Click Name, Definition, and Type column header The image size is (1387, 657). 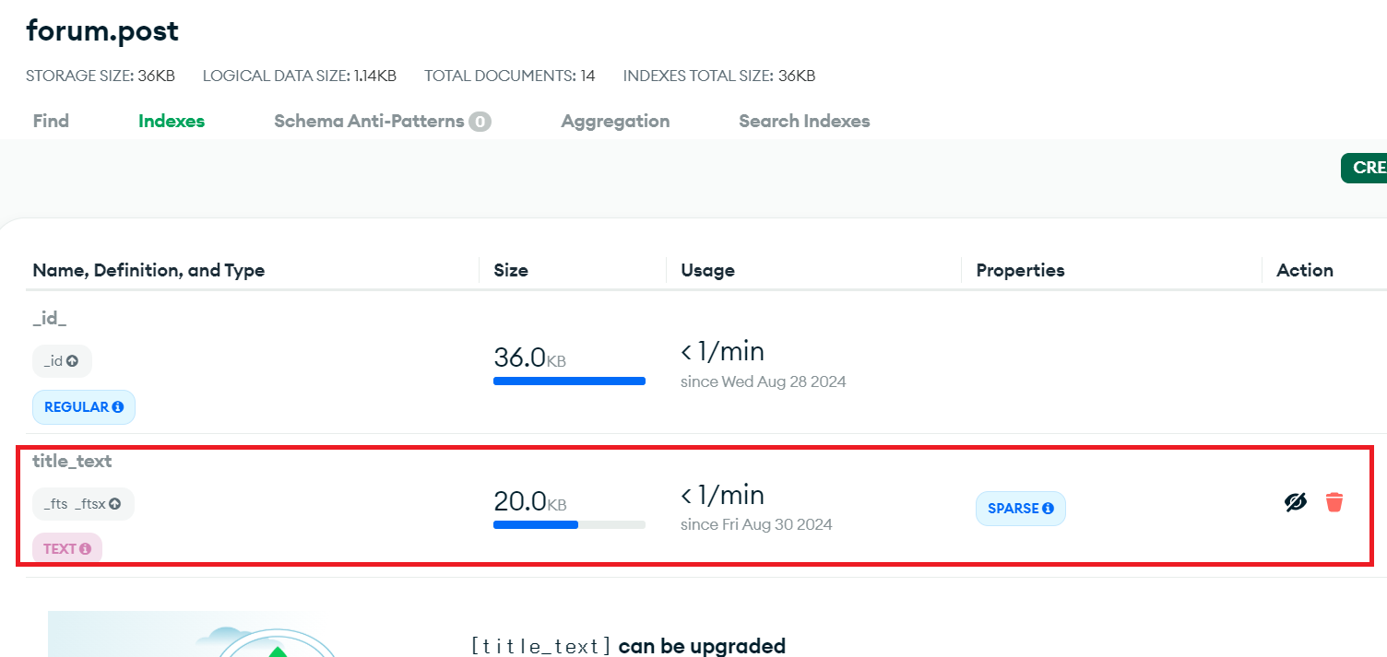[148, 270]
